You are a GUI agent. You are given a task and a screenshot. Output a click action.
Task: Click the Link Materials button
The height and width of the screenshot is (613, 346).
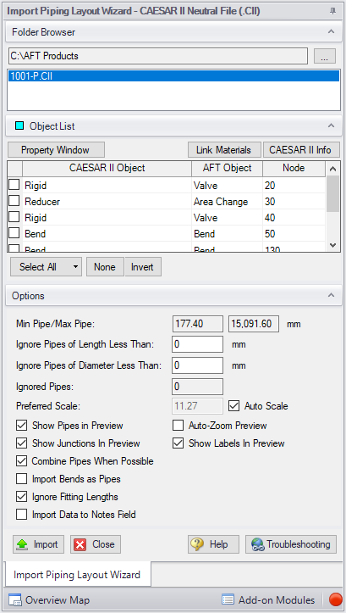tap(224, 150)
